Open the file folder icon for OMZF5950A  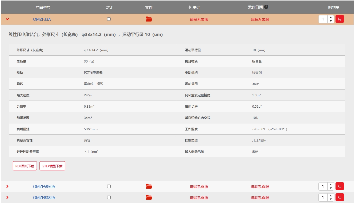[x=149, y=186]
